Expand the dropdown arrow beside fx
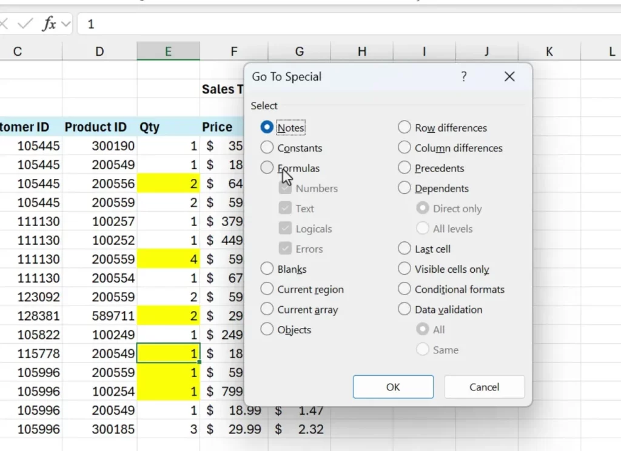 point(66,24)
